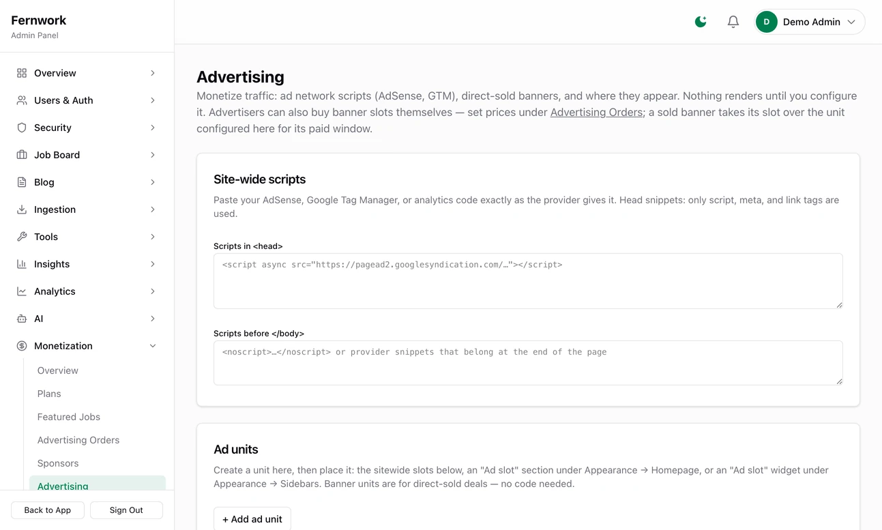Expand the Ingestion chevron
882x530 pixels.
[153, 209]
